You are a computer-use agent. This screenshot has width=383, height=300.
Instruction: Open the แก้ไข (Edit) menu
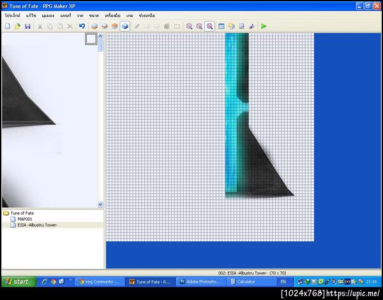31,15
